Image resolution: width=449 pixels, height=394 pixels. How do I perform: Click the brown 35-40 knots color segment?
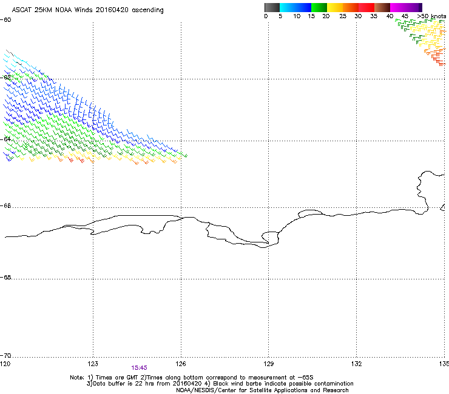click(382, 7)
